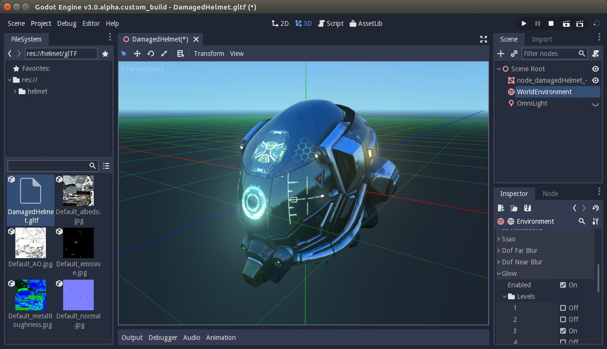
Task: Collapse the Scene Root node tree
Action: 499,68
